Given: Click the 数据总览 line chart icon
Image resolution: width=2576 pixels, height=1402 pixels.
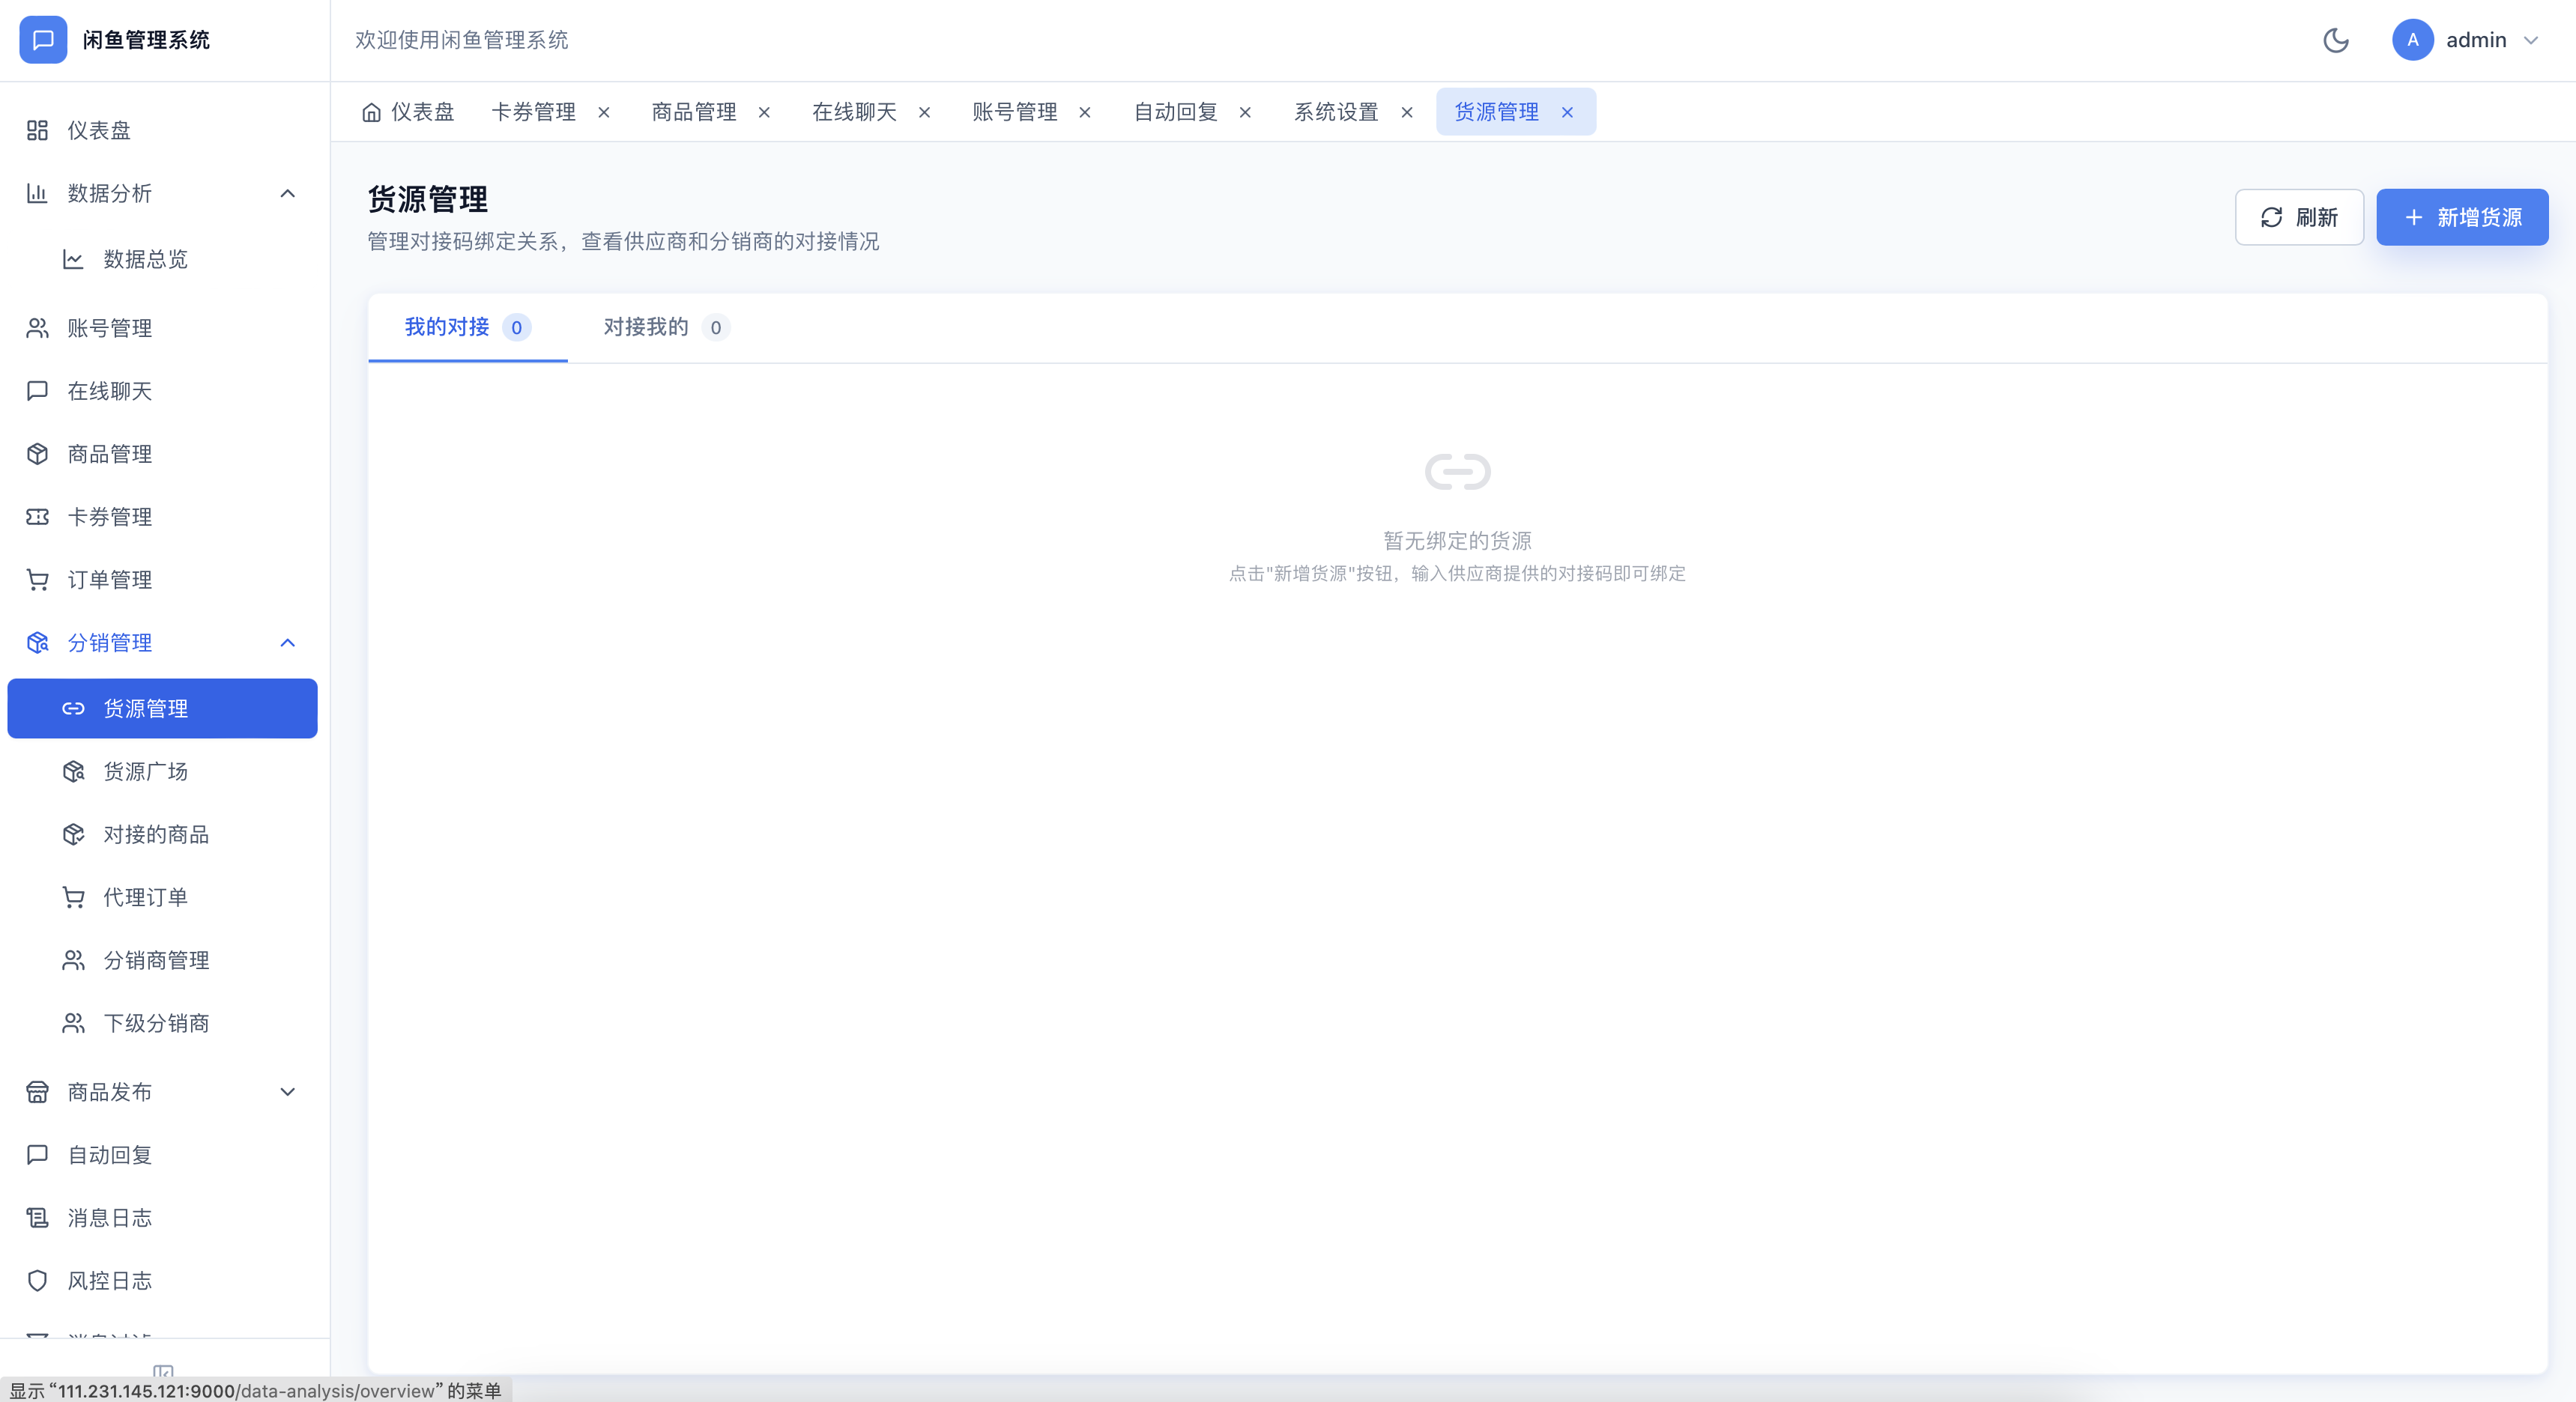Looking at the screenshot, I should coord(73,259).
